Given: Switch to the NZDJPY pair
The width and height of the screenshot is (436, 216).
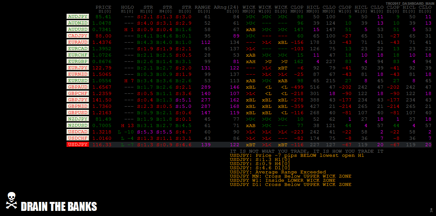Looking at the screenshot, I should pos(78,119).
